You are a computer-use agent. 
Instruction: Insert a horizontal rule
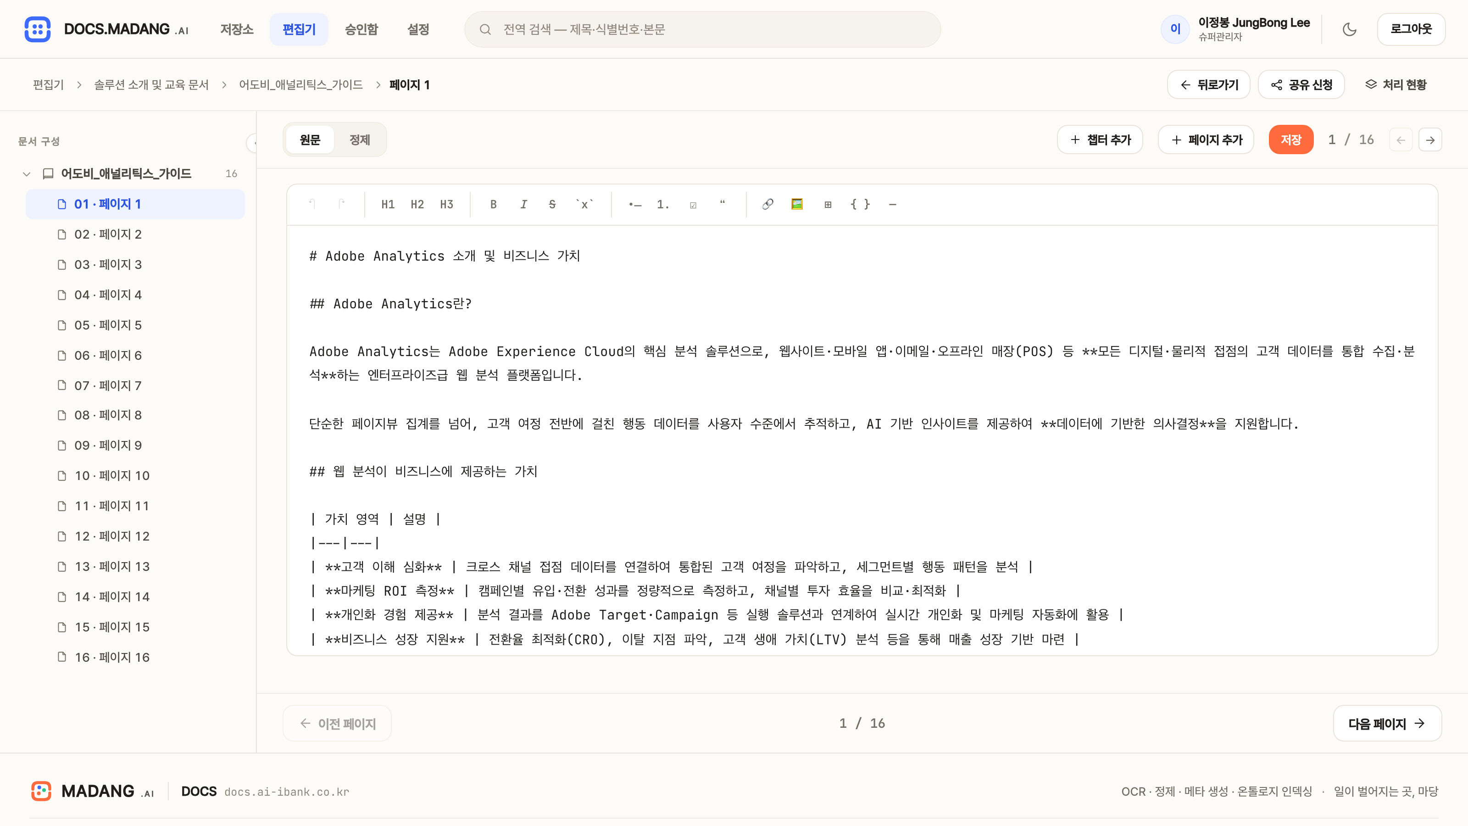coord(892,204)
